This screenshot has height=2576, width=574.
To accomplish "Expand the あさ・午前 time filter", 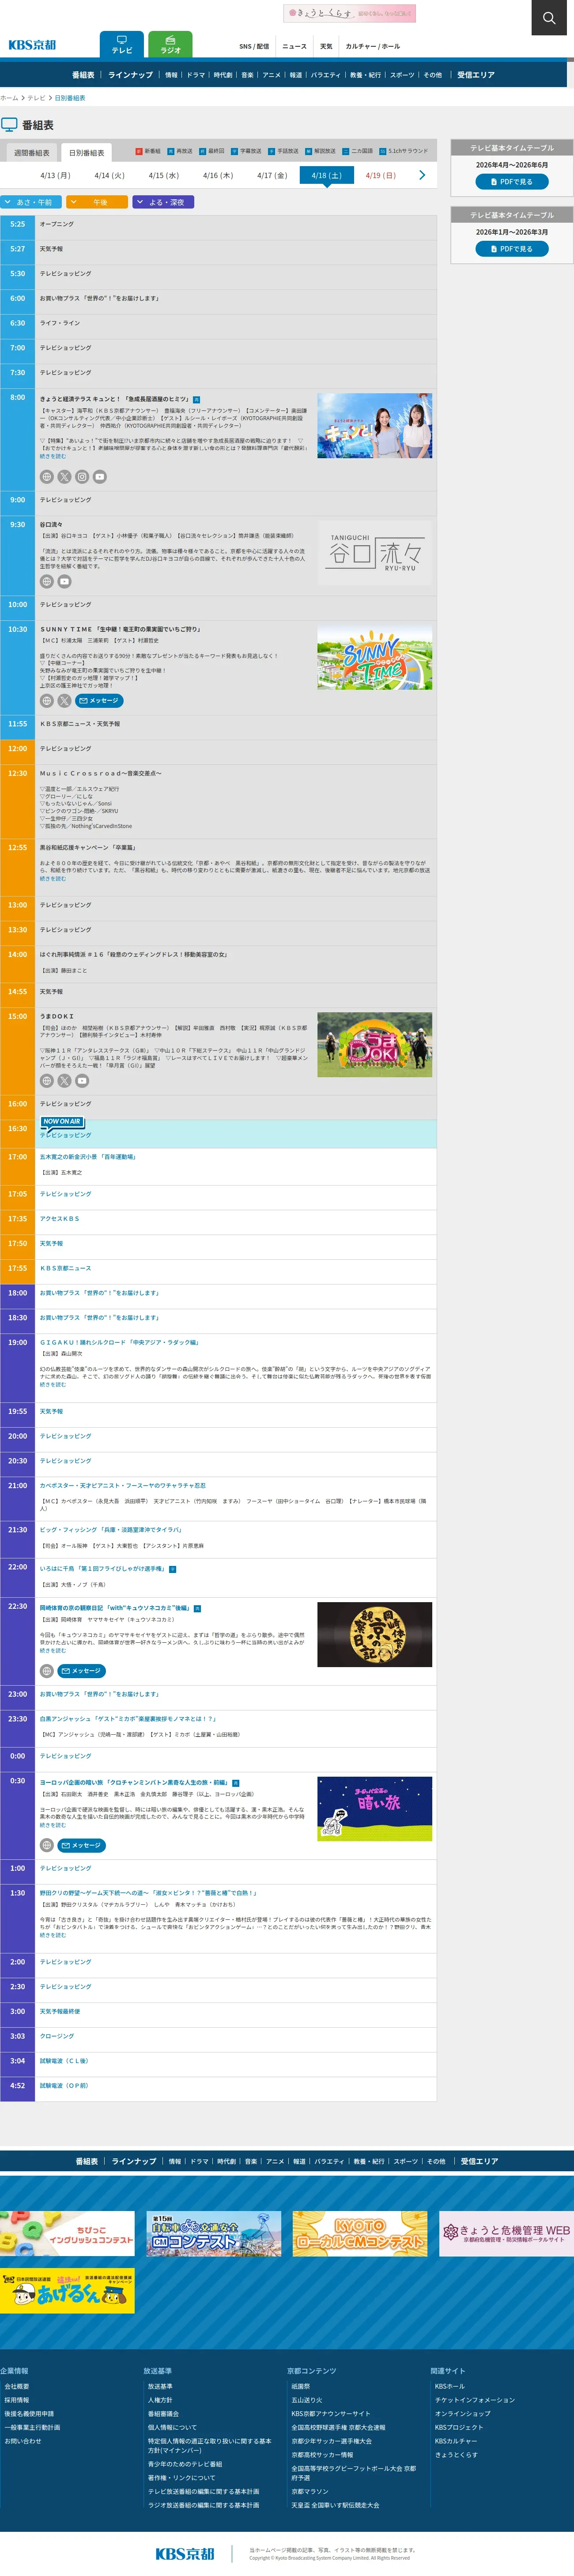I will coord(32,202).
